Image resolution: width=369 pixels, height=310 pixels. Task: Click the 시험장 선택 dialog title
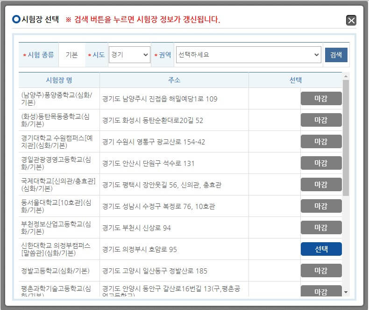(x=40, y=19)
